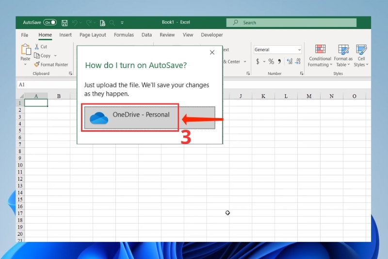The width and height of the screenshot is (388, 259).
Task: Click the Cut scissors button
Action: [x=41, y=47]
